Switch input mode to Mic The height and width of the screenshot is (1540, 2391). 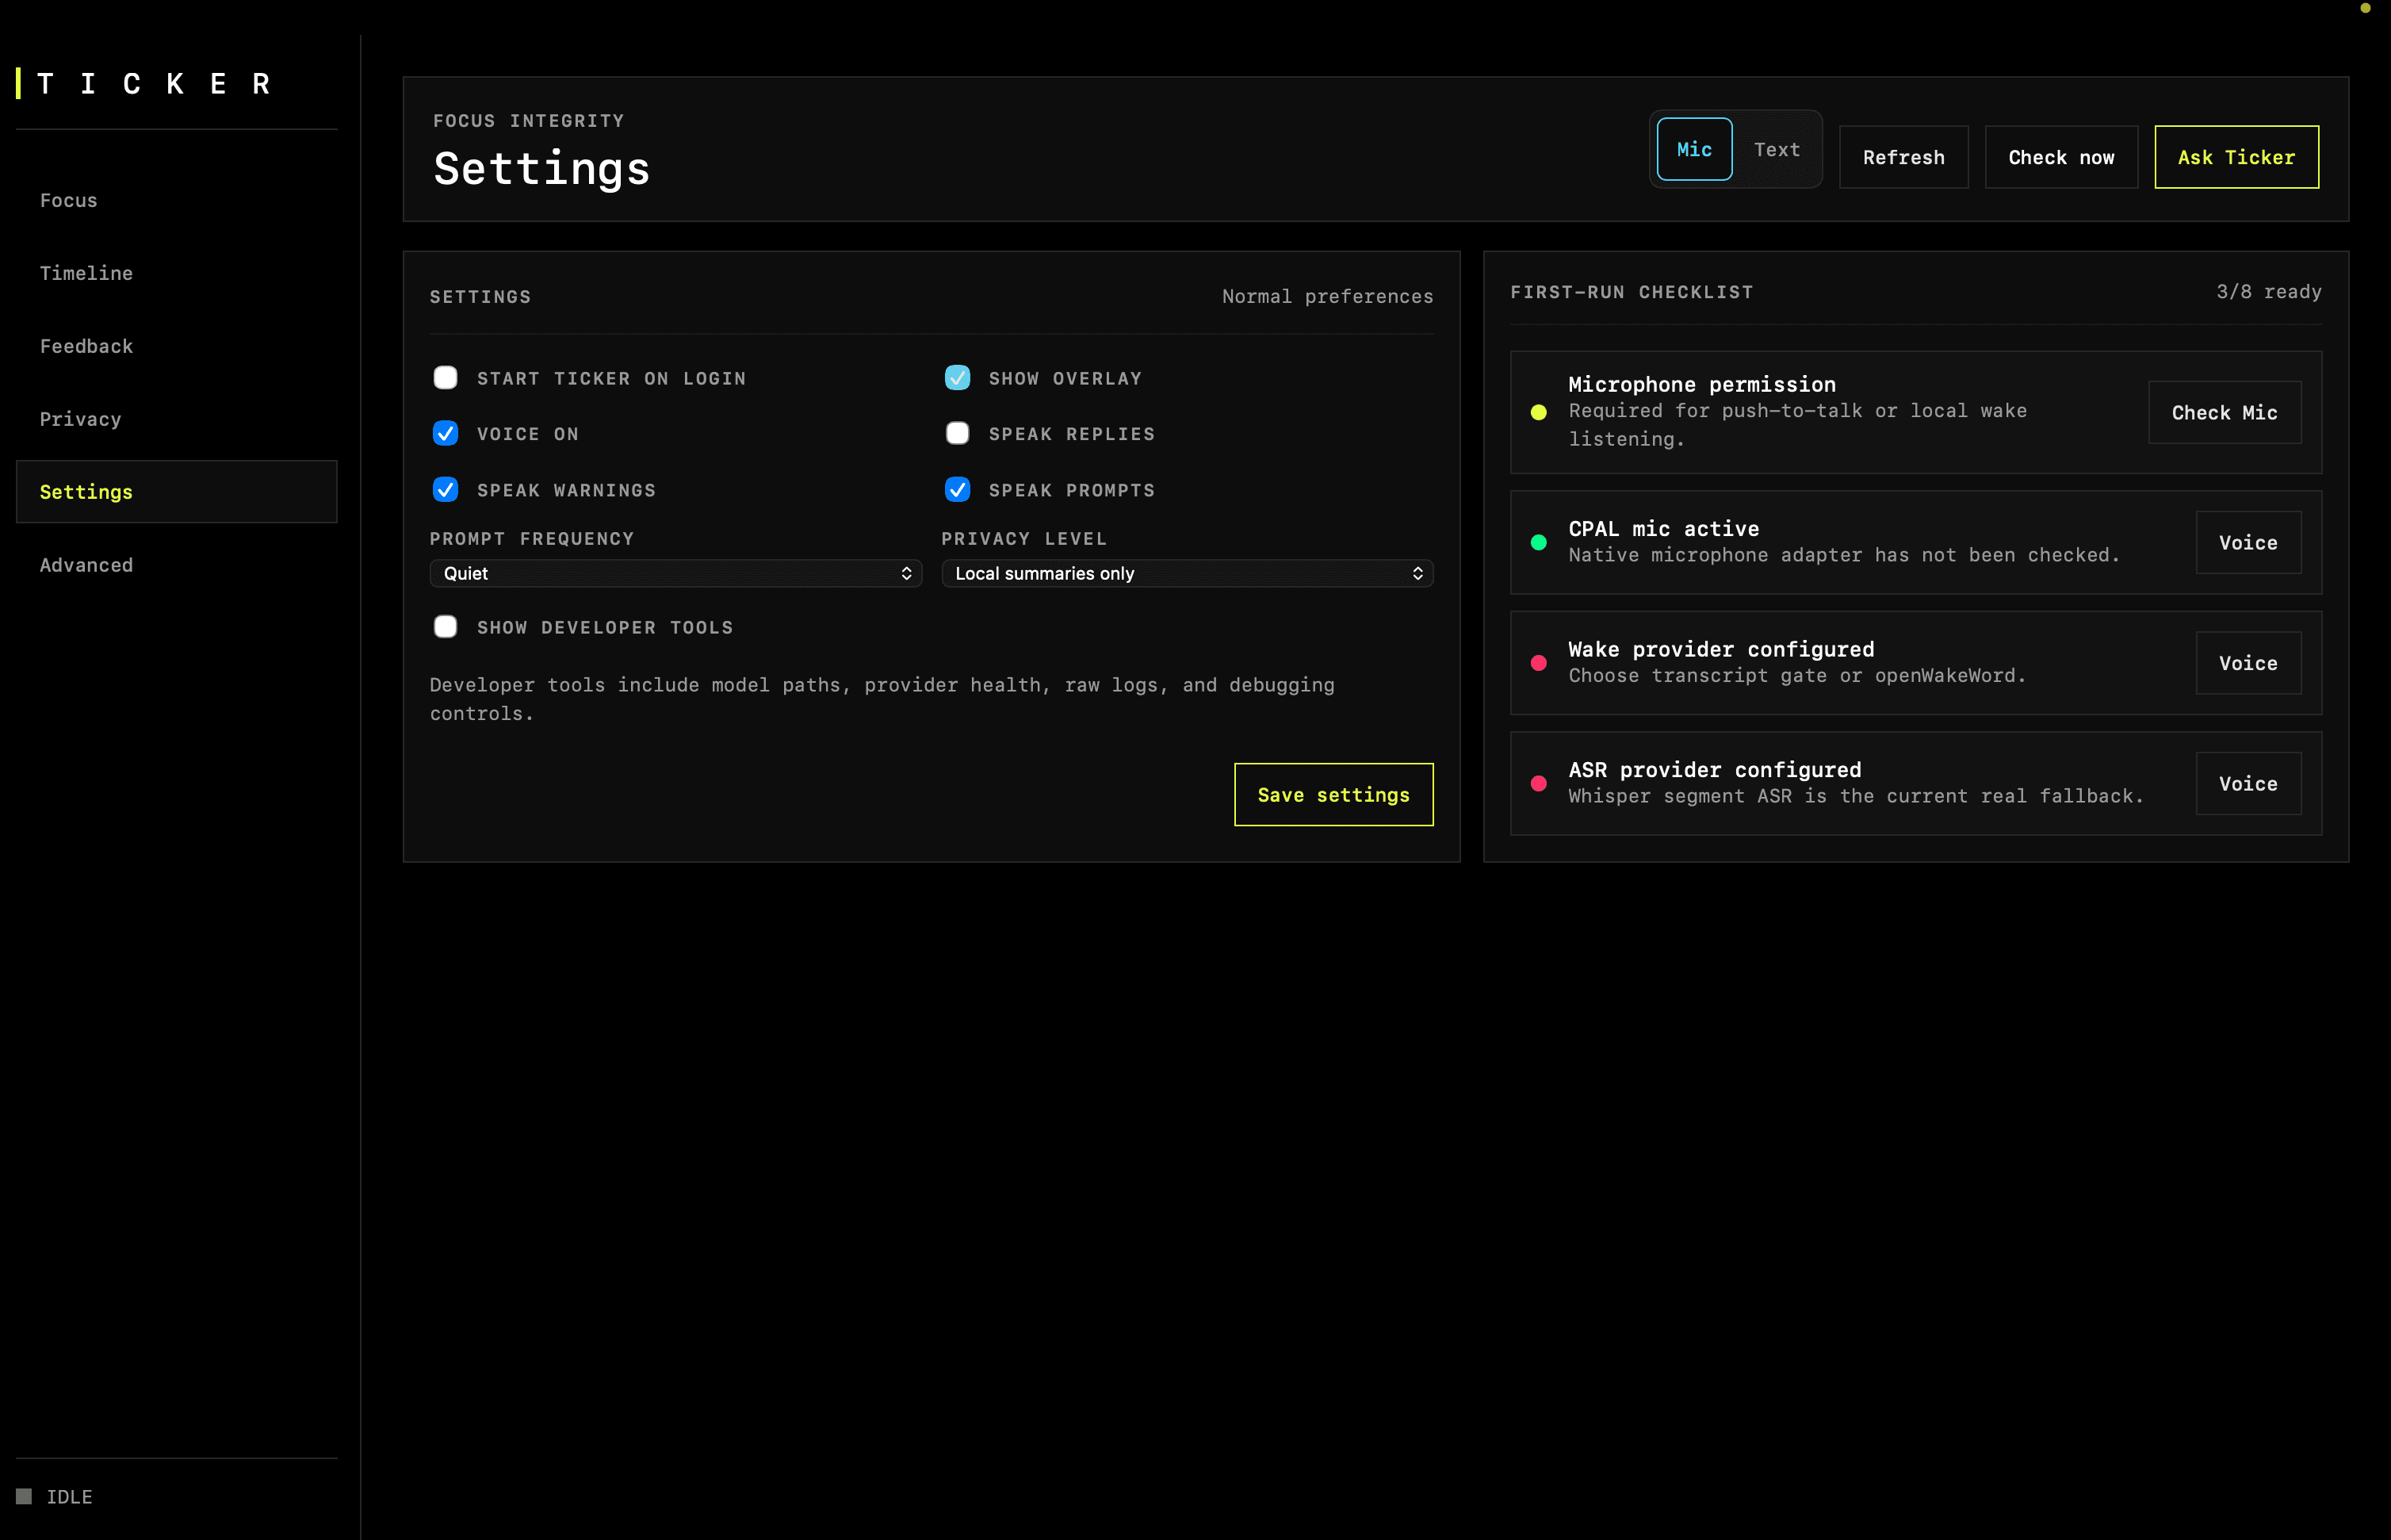(x=1694, y=149)
